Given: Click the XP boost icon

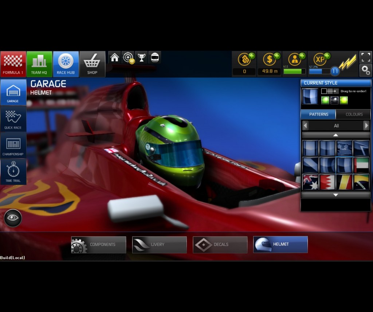Looking at the screenshot, I should (x=320, y=59).
